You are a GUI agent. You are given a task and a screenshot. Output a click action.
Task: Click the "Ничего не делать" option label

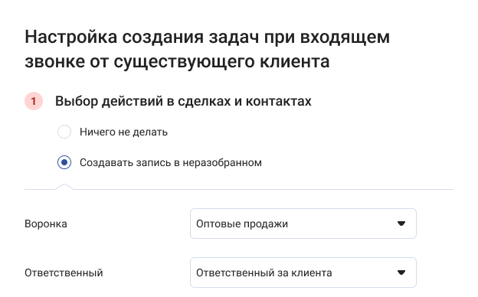(123, 132)
